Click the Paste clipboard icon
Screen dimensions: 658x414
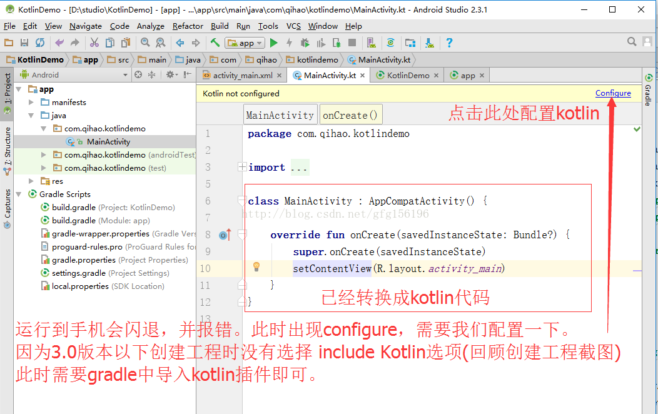click(126, 43)
